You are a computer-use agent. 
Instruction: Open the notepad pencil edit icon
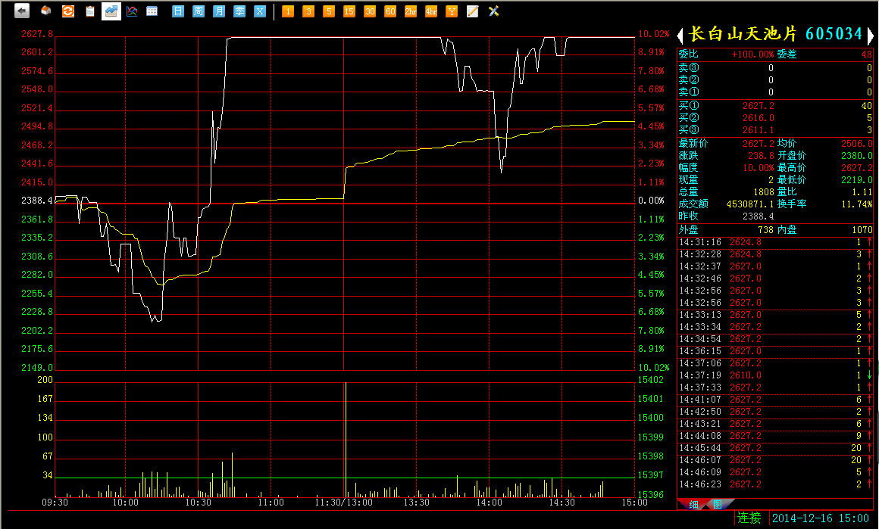473,11
